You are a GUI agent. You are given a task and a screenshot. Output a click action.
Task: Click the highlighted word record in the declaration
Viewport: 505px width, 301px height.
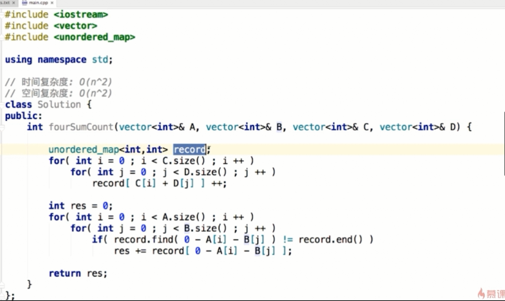click(189, 150)
